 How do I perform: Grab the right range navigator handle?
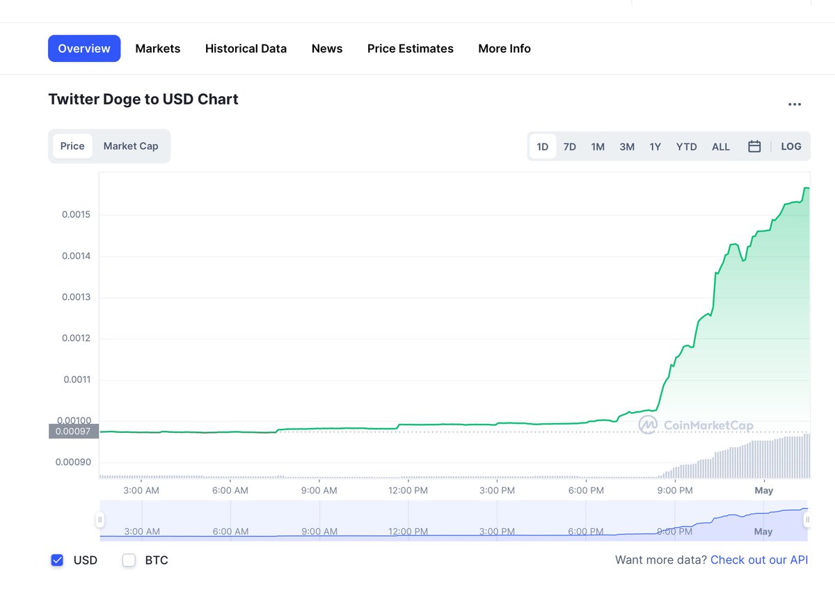808,519
